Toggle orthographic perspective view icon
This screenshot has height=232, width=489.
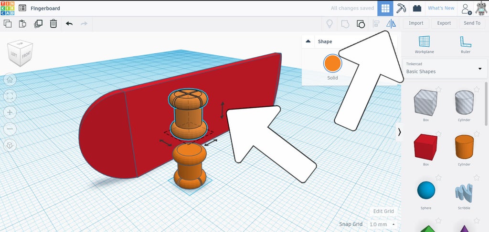[x=10, y=145]
